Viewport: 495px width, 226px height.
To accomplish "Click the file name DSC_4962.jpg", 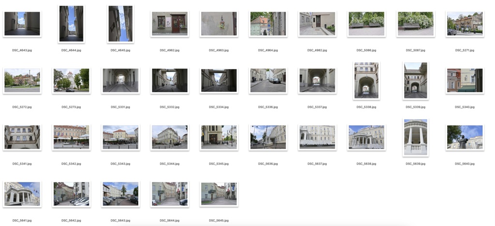I will tap(170, 50).
